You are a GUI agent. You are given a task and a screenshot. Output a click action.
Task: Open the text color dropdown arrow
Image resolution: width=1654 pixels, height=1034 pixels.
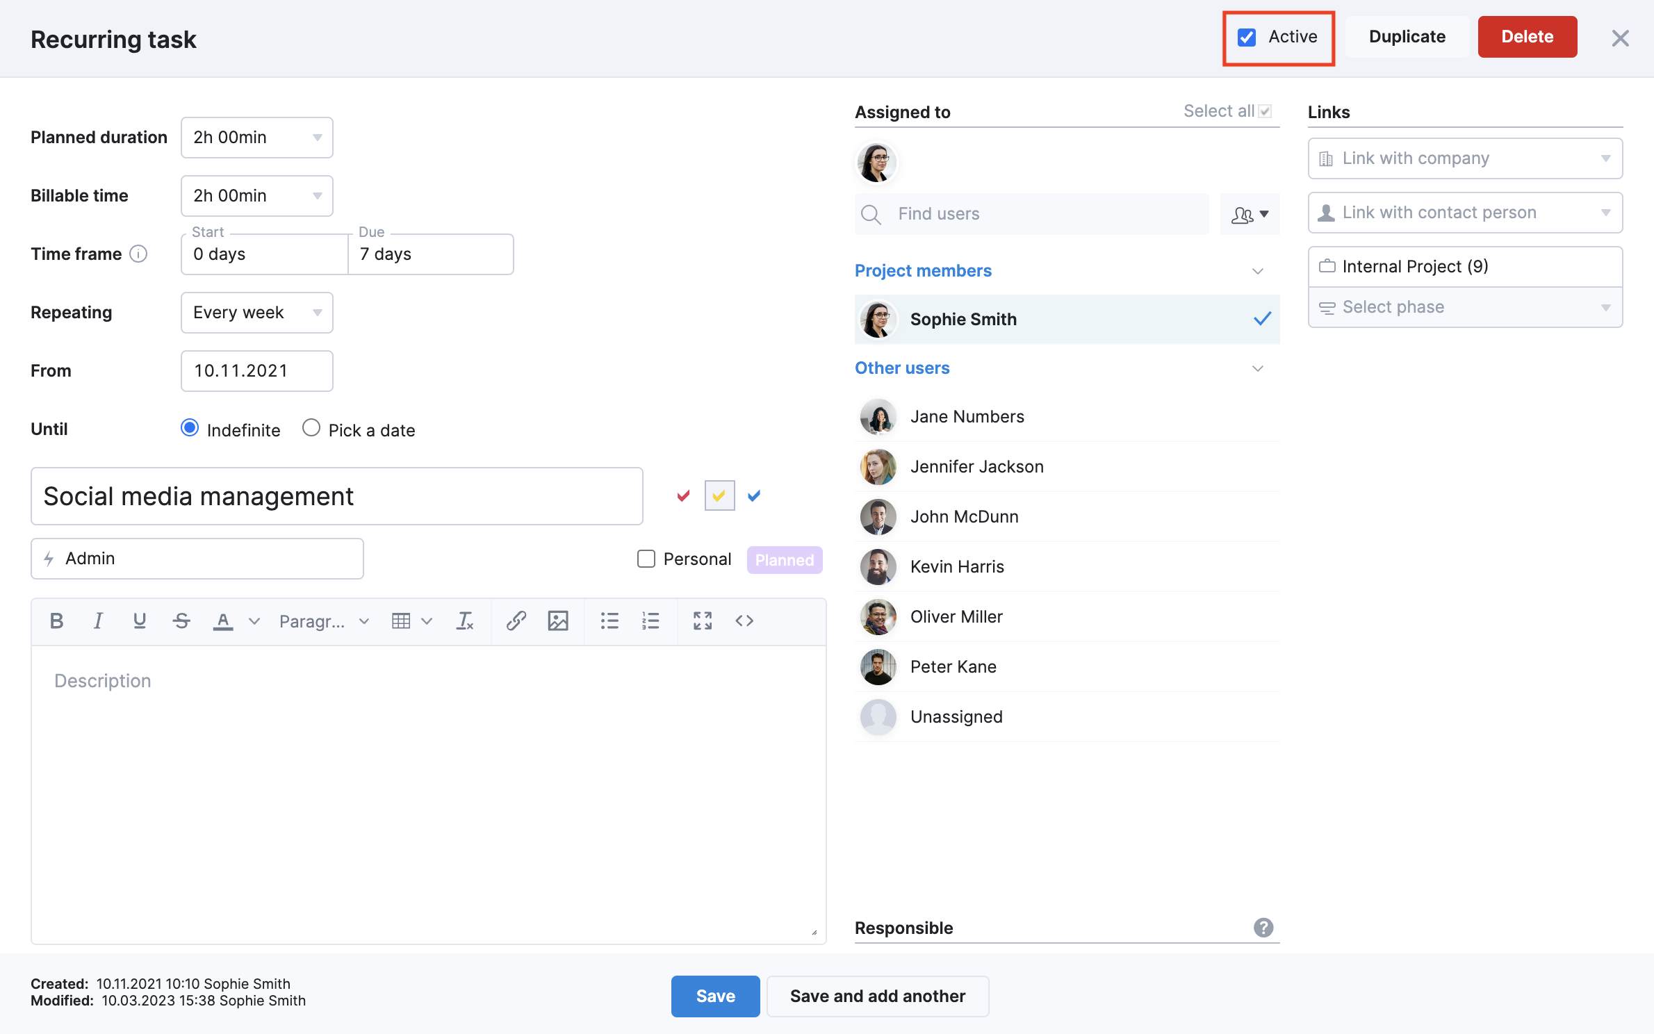pos(254,621)
